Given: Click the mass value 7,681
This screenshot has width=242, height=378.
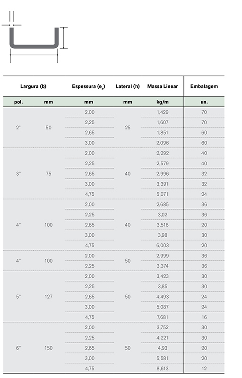Looking at the screenshot, I should pos(163,317).
